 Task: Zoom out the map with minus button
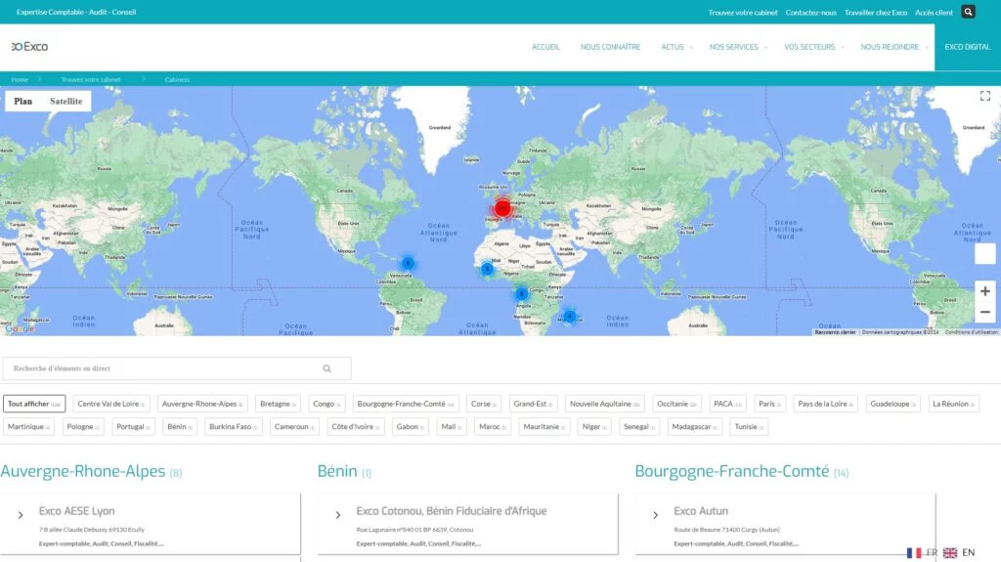coord(985,313)
